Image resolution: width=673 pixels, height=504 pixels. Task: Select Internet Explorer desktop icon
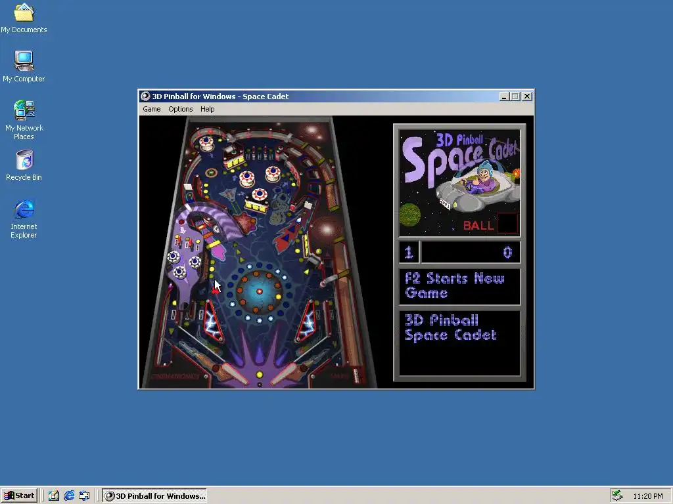(24, 219)
